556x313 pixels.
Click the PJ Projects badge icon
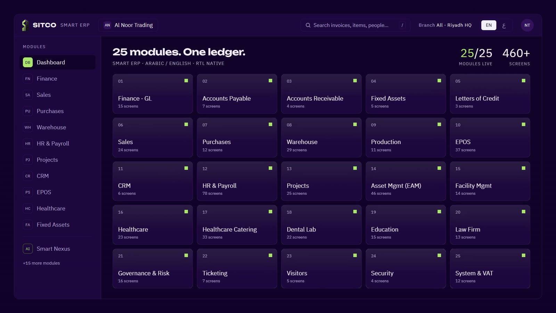click(x=28, y=160)
